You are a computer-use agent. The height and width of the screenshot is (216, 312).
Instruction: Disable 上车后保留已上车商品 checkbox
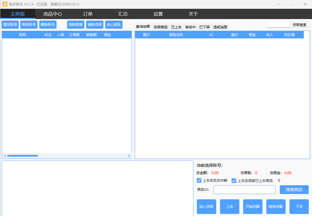point(234,181)
